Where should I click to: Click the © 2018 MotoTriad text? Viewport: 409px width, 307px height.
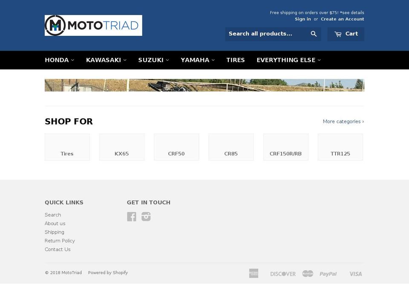[x=63, y=272]
